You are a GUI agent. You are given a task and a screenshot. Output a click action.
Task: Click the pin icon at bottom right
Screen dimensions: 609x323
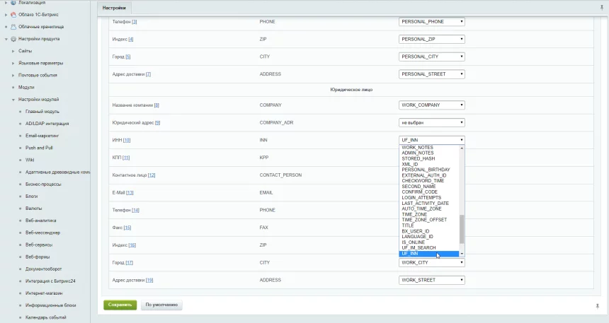coord(597,305)
